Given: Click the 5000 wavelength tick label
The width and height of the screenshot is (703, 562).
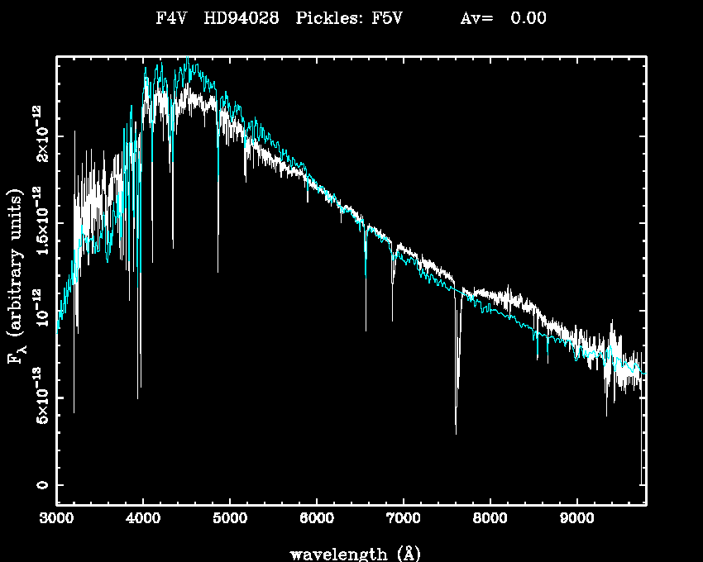Looking at the screenshot, I should (230, 518).
